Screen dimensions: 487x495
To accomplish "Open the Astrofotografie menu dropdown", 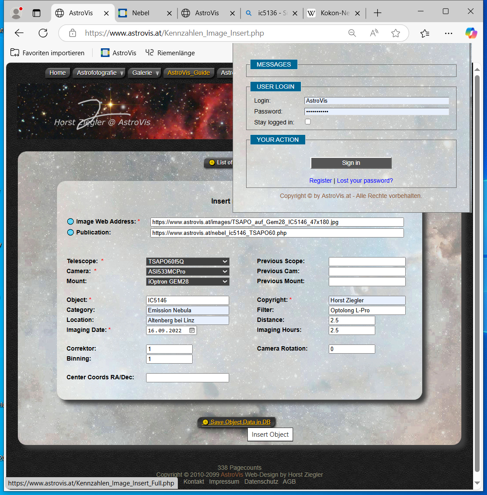I will 99,73.
